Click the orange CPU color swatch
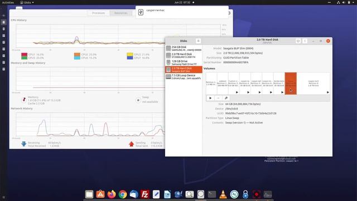This screenshot has height=201, width=357. (x=77, y=55)
